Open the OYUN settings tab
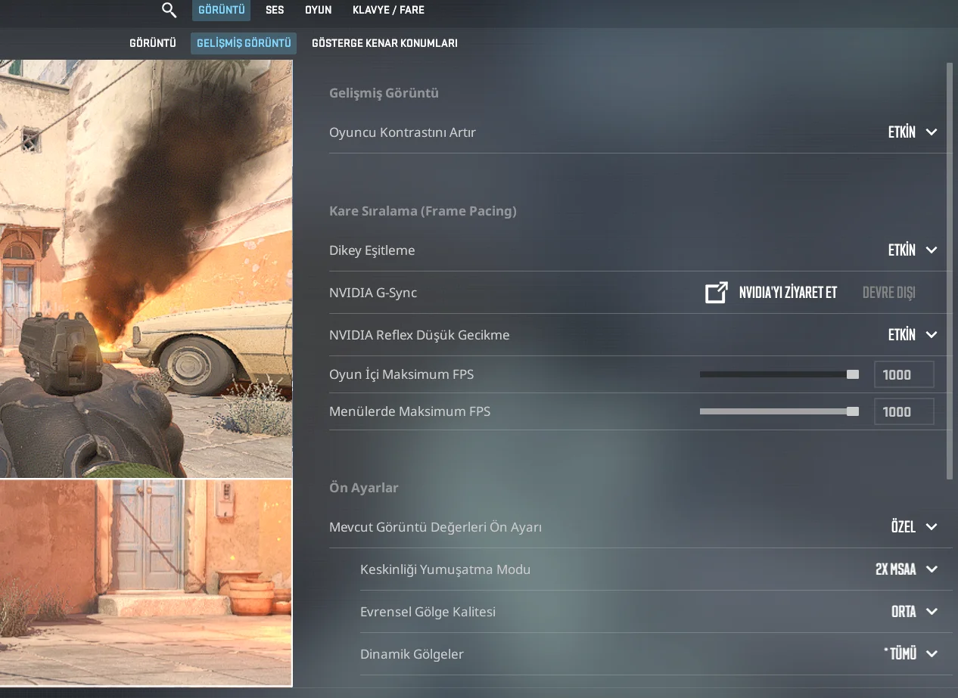This screenshot has width=958, height=698. tap(319, 10)
